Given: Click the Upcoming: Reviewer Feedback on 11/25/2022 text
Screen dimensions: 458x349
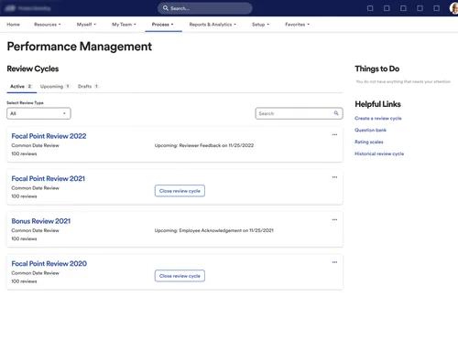Looking at the screenshot, I should point(204,145).
